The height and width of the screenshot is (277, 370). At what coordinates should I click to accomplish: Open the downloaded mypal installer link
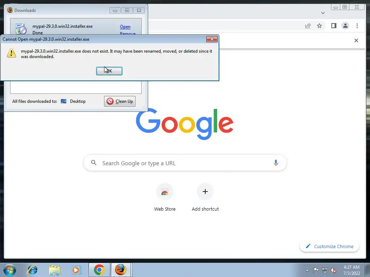[125, 27]
